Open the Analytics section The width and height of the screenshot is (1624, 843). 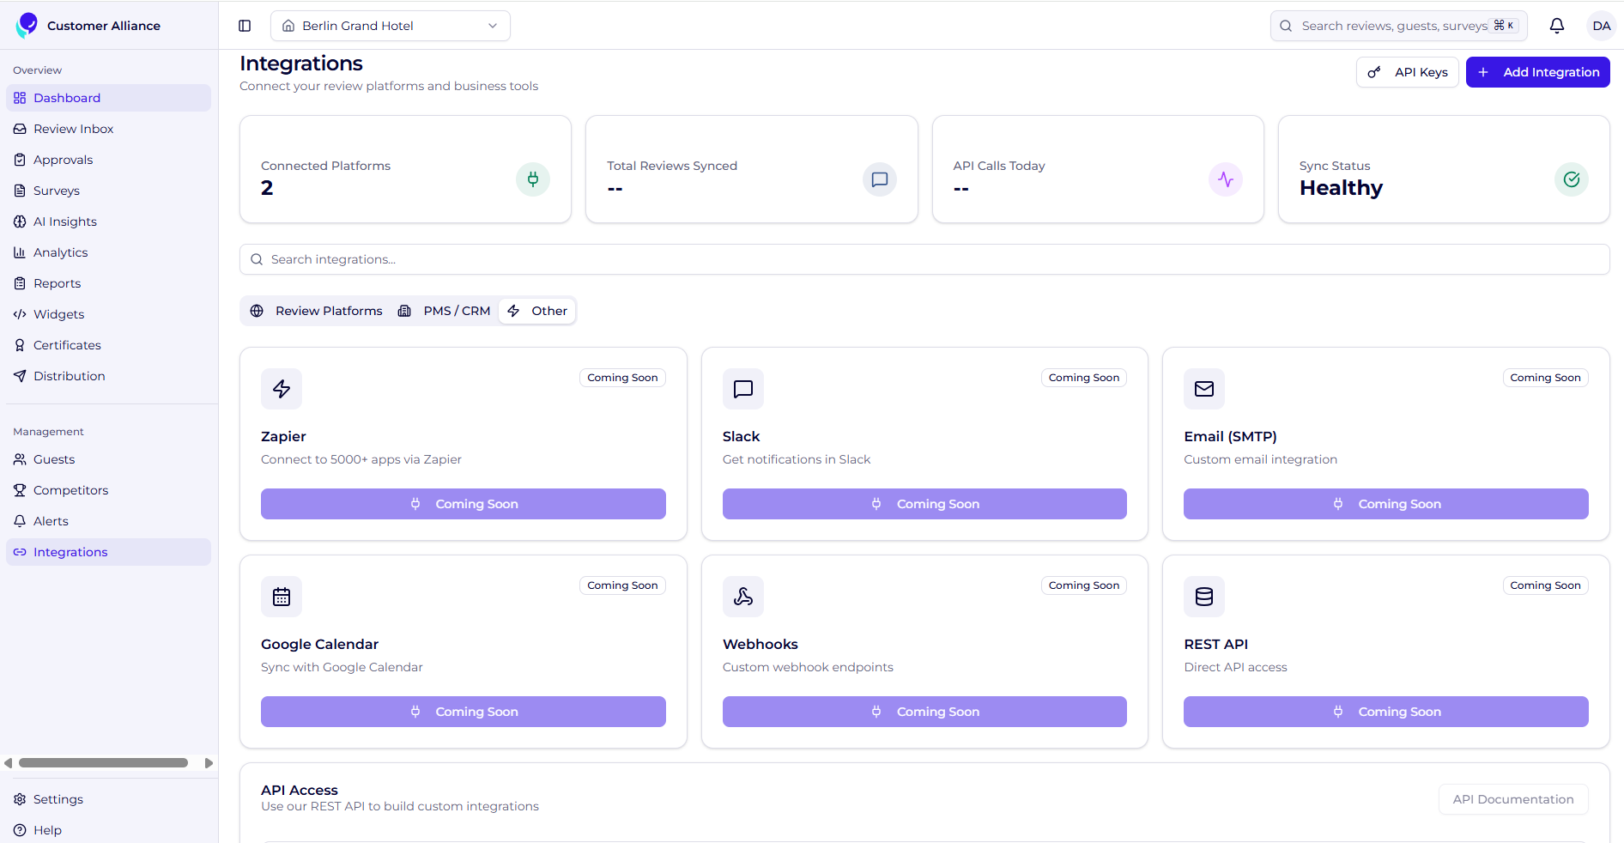point(108,252)
